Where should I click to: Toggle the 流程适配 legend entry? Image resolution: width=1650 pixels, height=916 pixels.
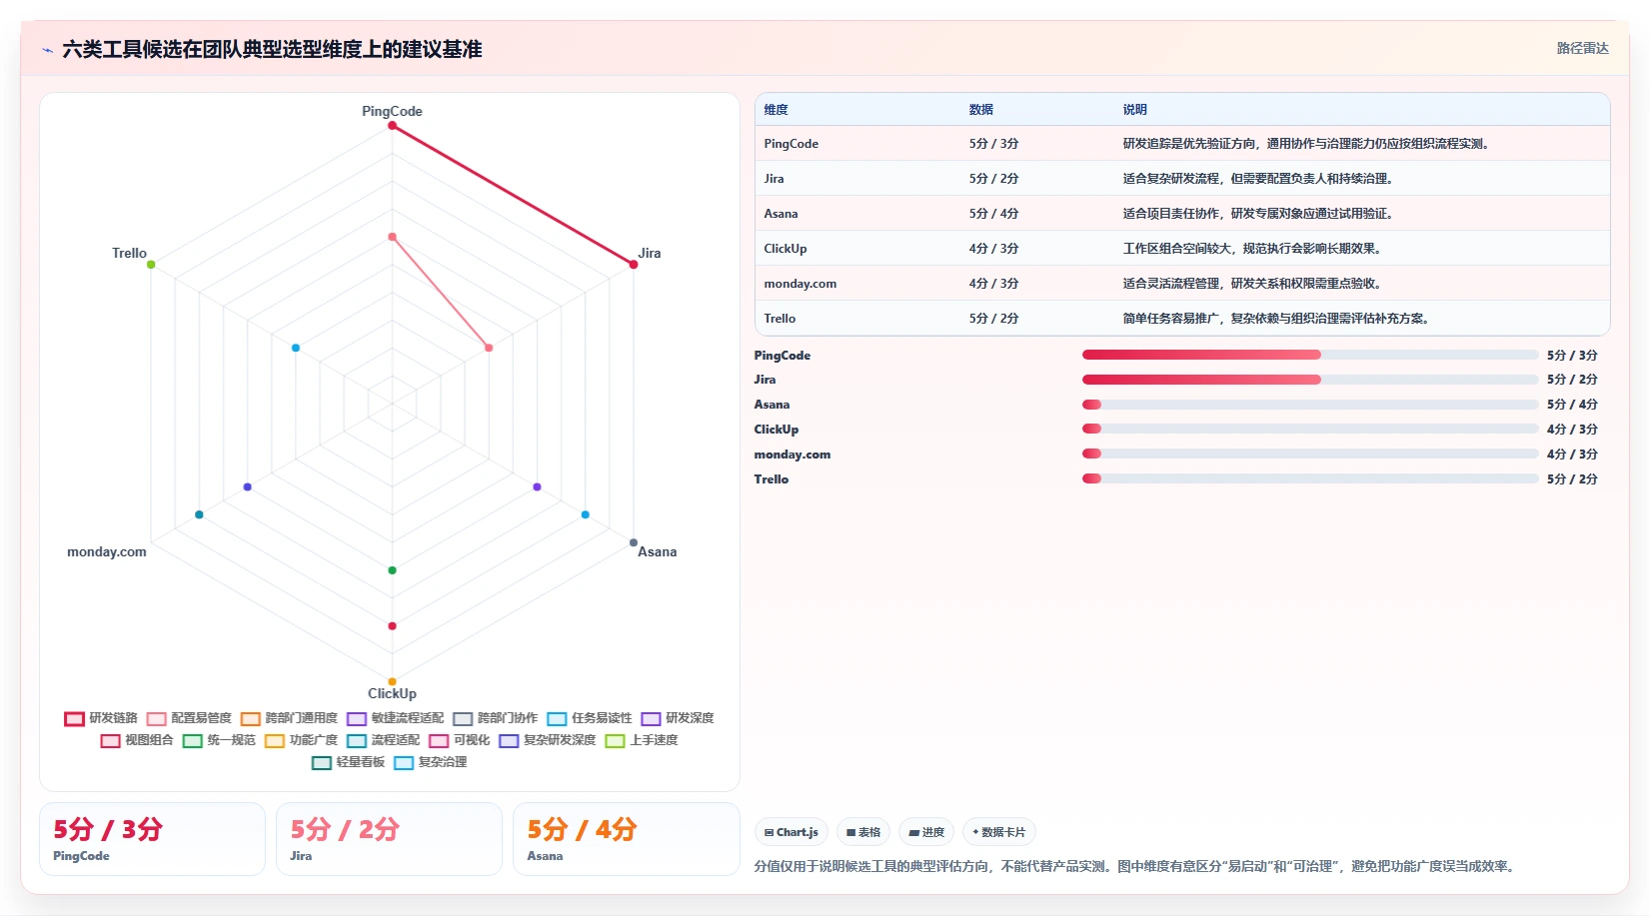point(383,740)
